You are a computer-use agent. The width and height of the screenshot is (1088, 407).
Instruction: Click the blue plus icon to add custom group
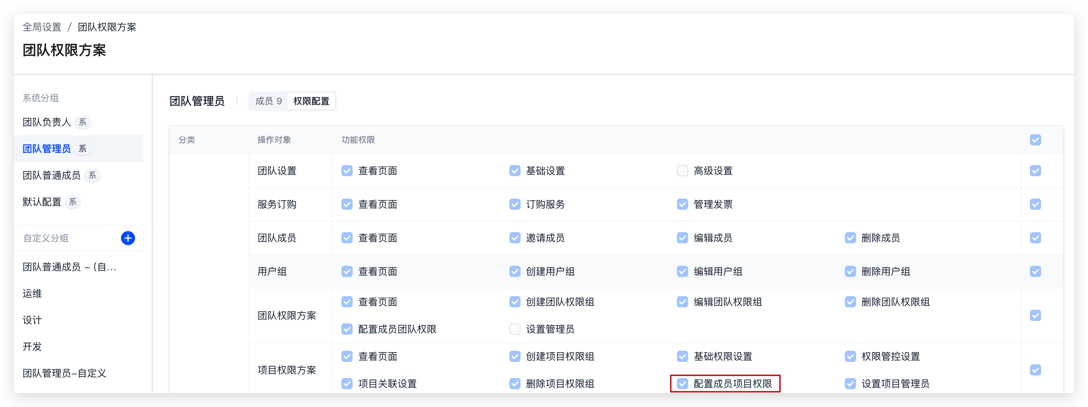[x=128, y=238]
